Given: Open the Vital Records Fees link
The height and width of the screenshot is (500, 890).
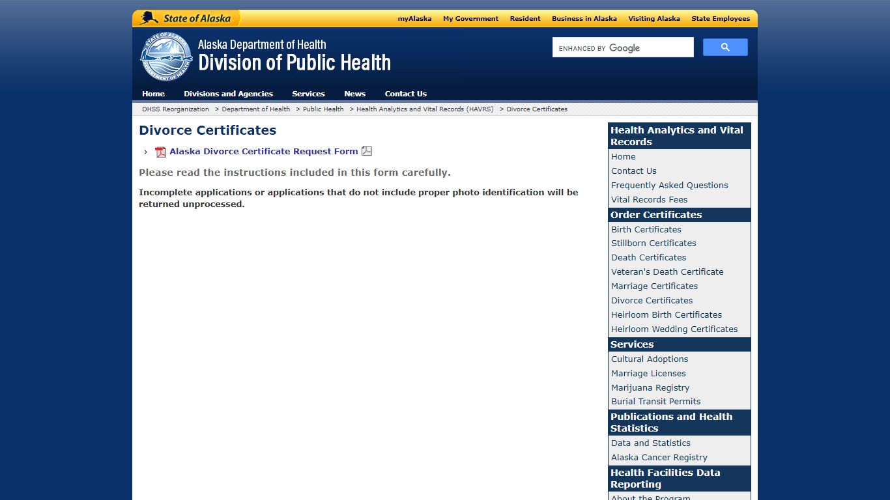Looking at the screenshot, I should tap(650, 200).
